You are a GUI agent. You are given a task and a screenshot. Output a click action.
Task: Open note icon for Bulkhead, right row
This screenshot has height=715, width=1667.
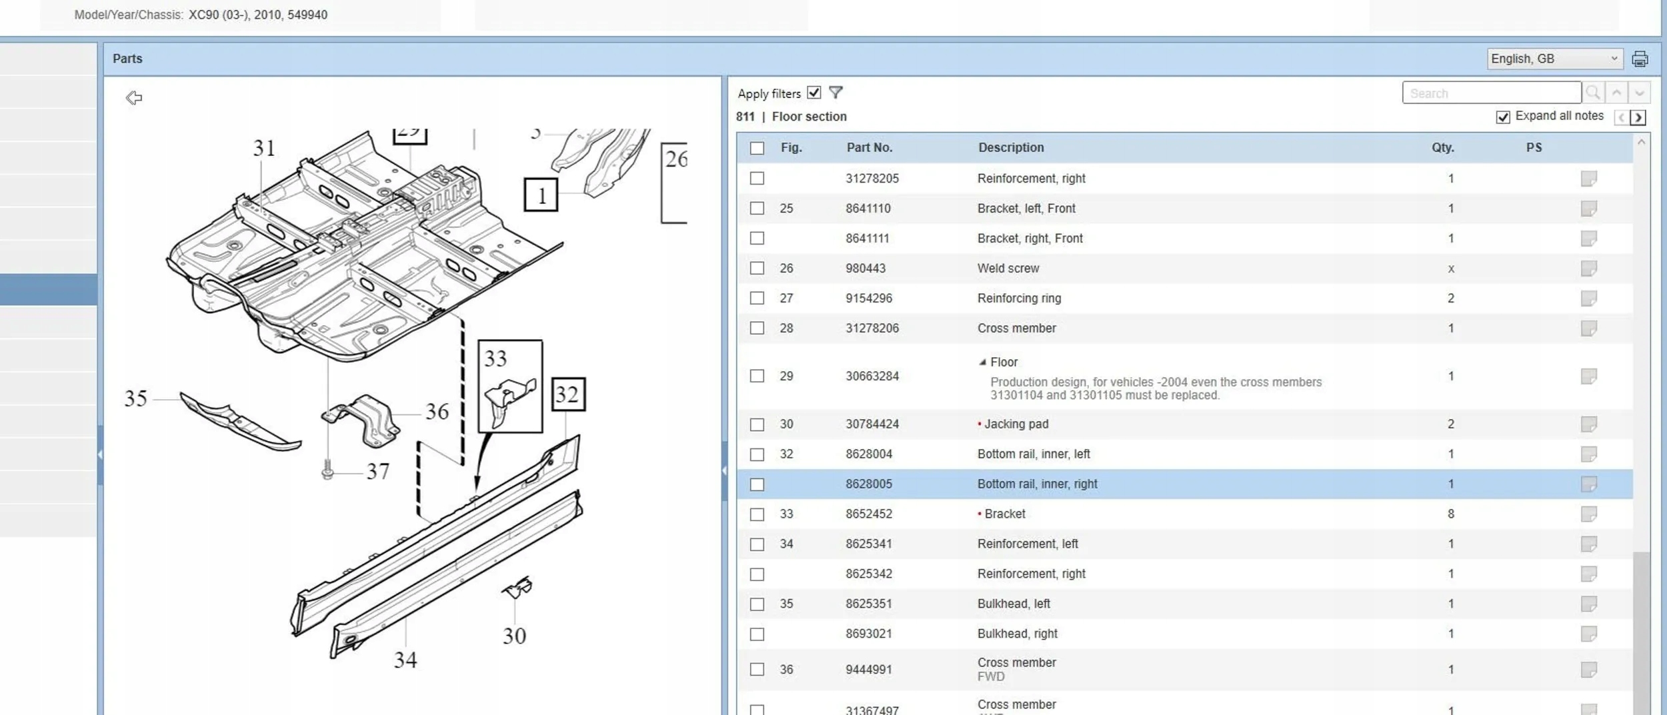click(x=1588, y=634)
